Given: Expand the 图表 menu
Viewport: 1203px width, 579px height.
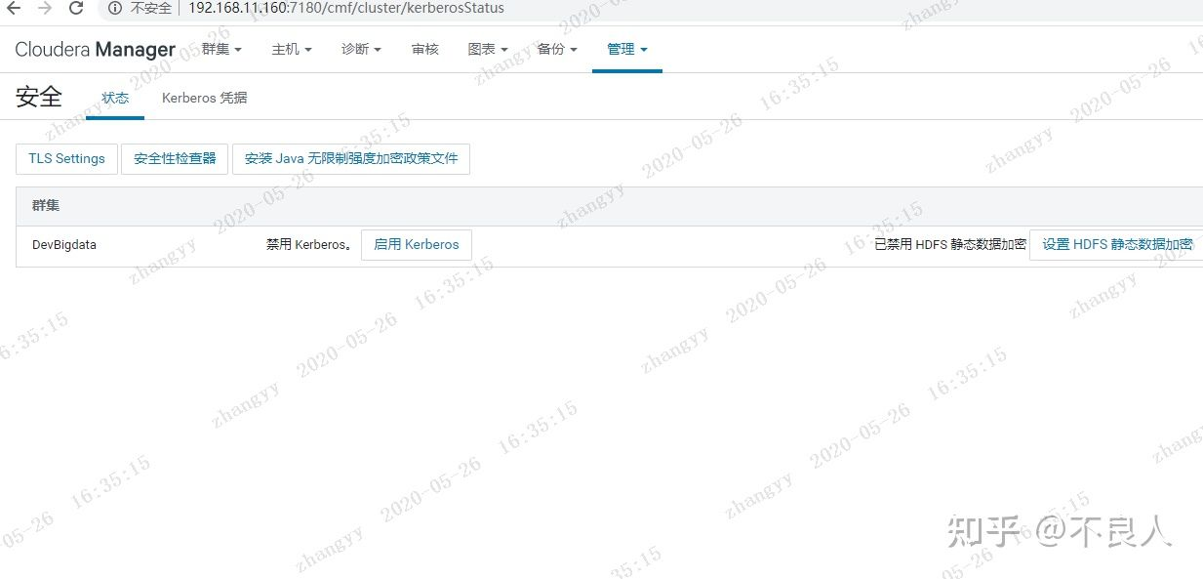Looking at the screenshot, I should [x=488, y=49].
